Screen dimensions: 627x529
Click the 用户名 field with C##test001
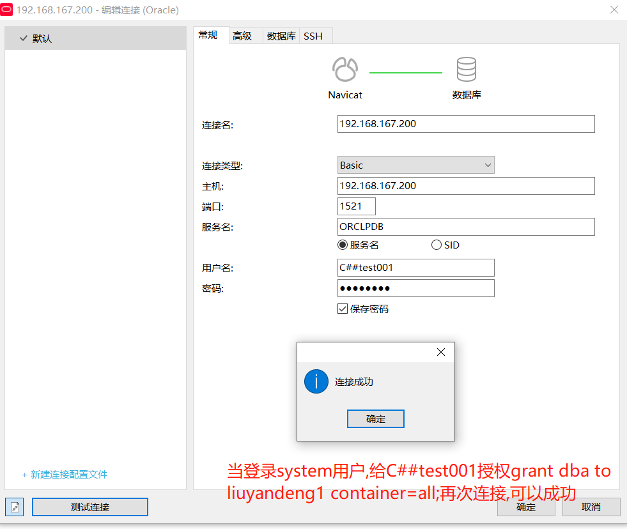point(416,268)
